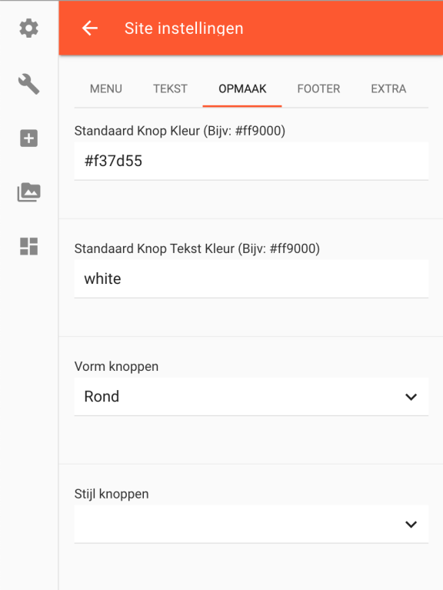This screenshot has height=590, width=443.
Task: Open the FOOTER tab
Action: click(318, 88)
